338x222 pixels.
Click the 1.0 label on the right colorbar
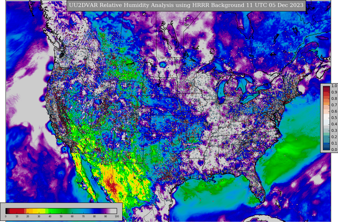click(334, 86)
